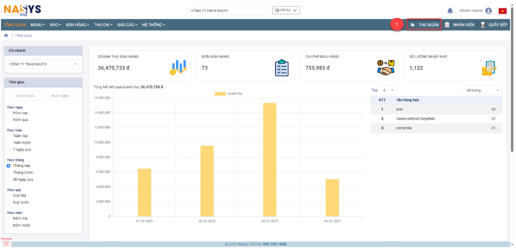Open the branch CÔNG TY TNHH NASYS dropdown
The image size is (516, 248).
pos(43,64)
